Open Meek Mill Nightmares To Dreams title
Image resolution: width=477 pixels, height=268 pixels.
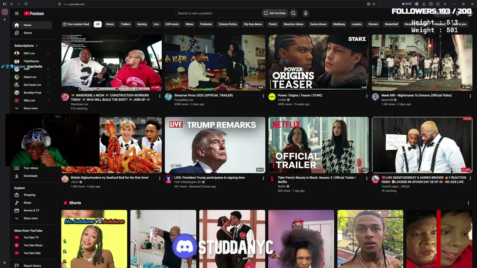[x=416, y=95]
